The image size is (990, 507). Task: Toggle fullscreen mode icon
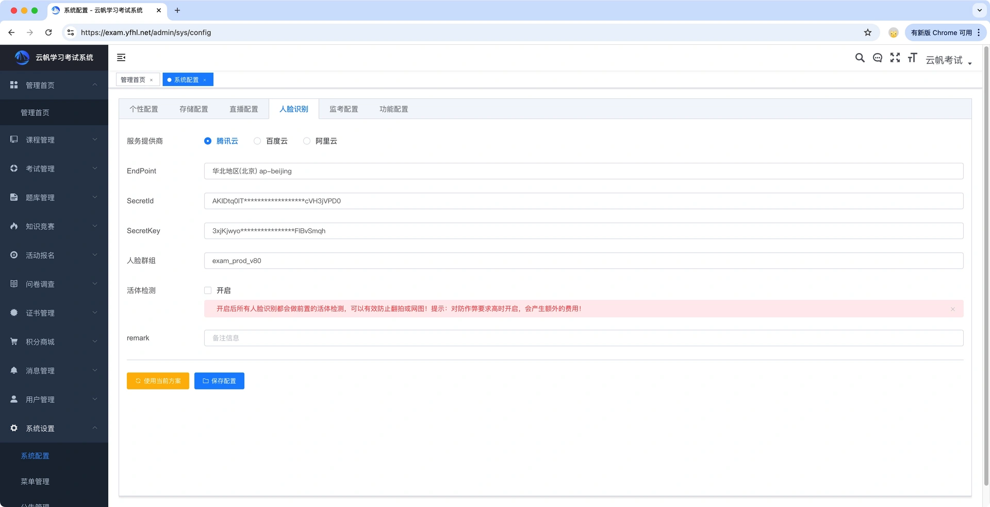(x=895, y=58)
